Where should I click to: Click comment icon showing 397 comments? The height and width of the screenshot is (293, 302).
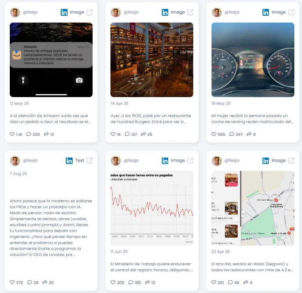231,134
